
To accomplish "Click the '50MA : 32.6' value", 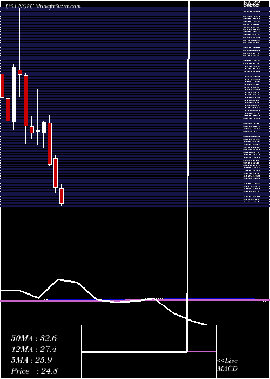I will [x=33, y=338].
